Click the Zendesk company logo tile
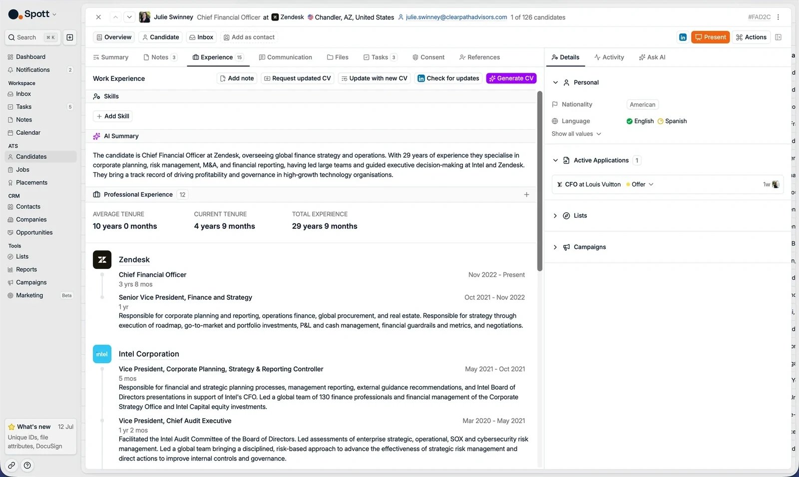799x477 pixels. coord(102,259)
